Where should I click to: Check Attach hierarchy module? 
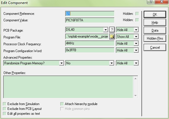pos(62,104)
